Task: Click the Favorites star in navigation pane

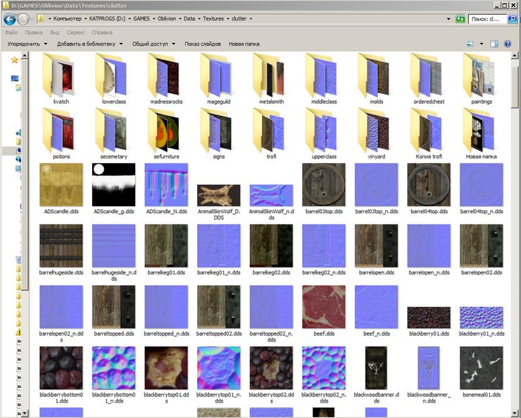Action: 14,61
